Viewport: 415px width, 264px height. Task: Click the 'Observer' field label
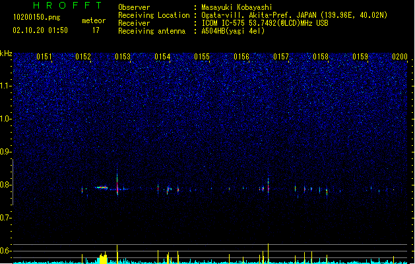point(134,7)
